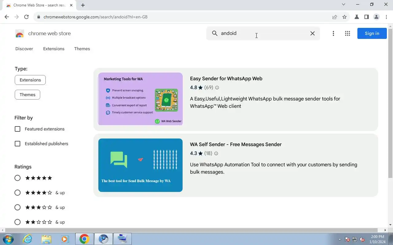Select 2 stars & up rating

point(18,222)
